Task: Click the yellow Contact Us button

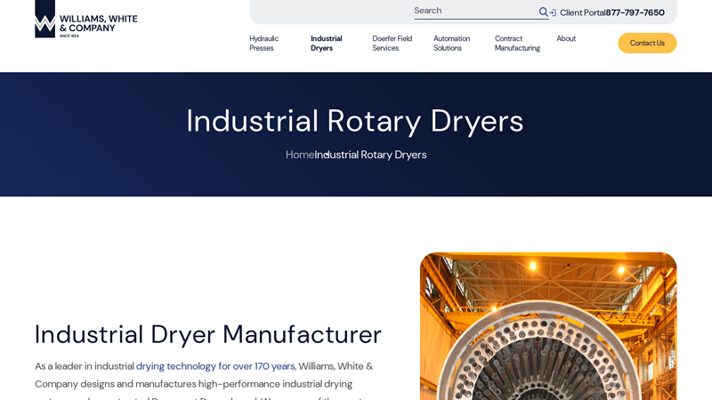Action: pyautogui.click(x=647, y=43)
